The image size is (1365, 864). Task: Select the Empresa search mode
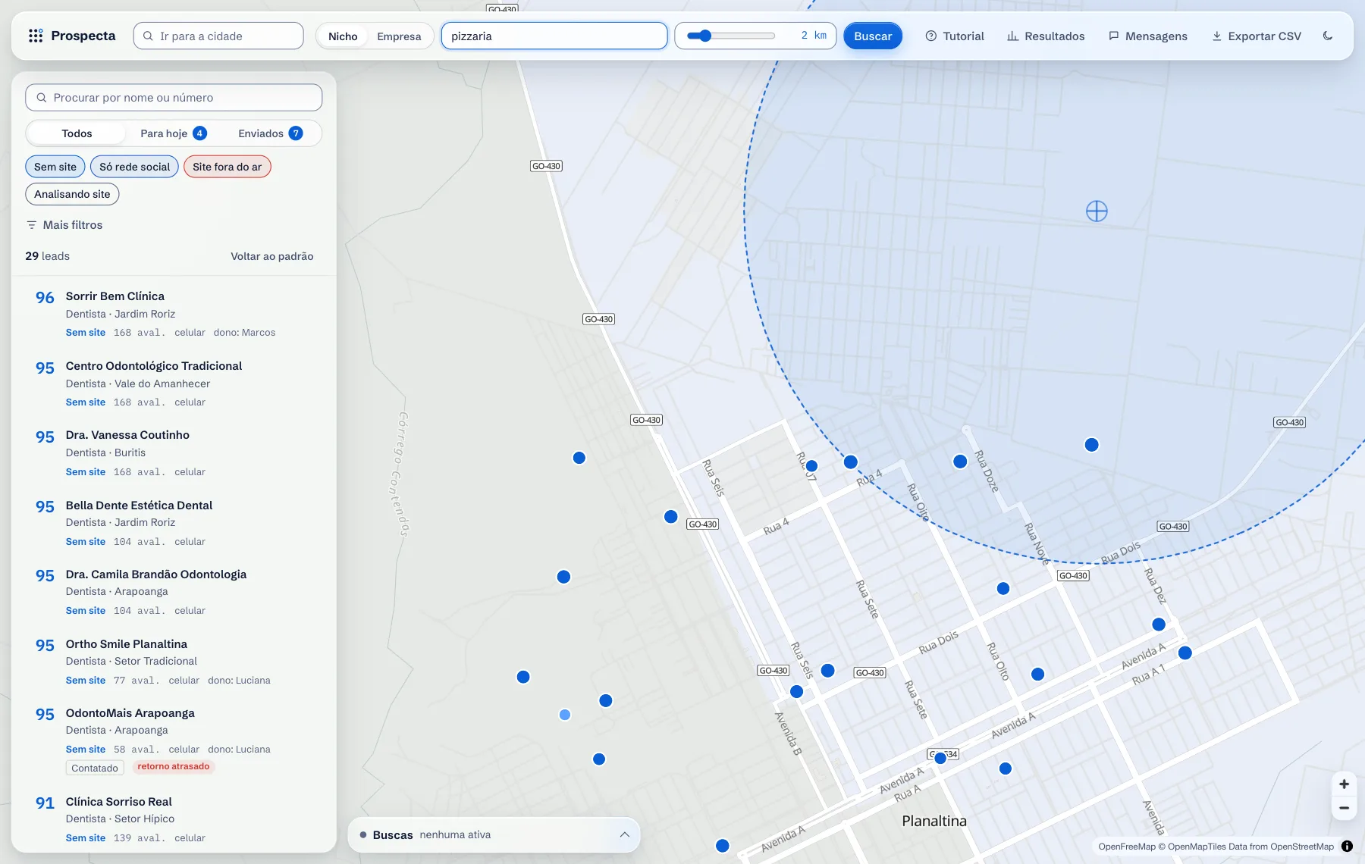[x=399, y=36]
